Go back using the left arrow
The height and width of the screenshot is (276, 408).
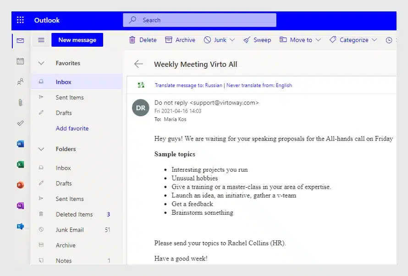coord(138,64)
